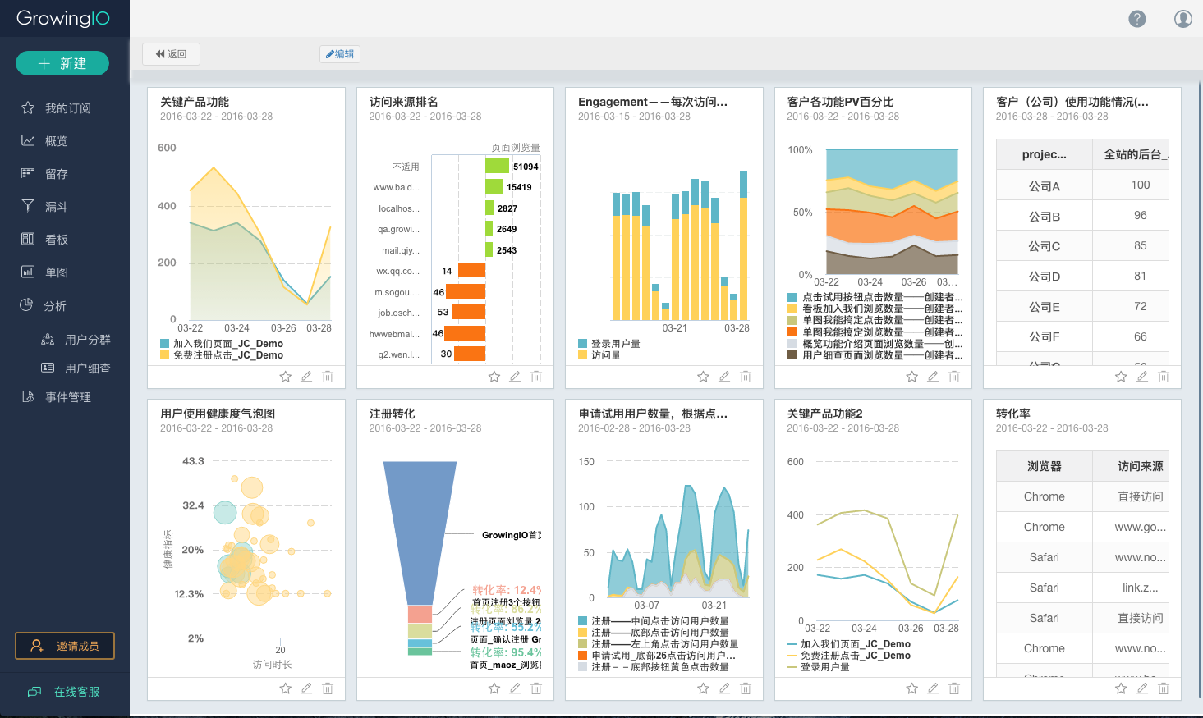
Task: Click the 新建 button
Action: [x=62, y=63]
